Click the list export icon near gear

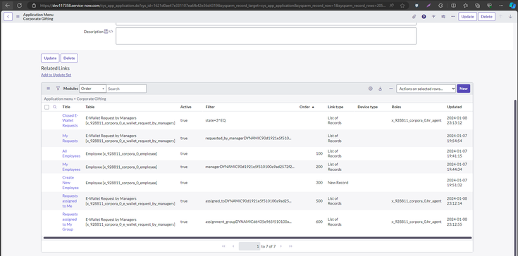[x=381, y=89]
